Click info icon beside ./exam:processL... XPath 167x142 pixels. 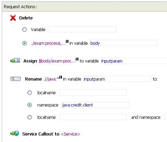coord(67,41)
